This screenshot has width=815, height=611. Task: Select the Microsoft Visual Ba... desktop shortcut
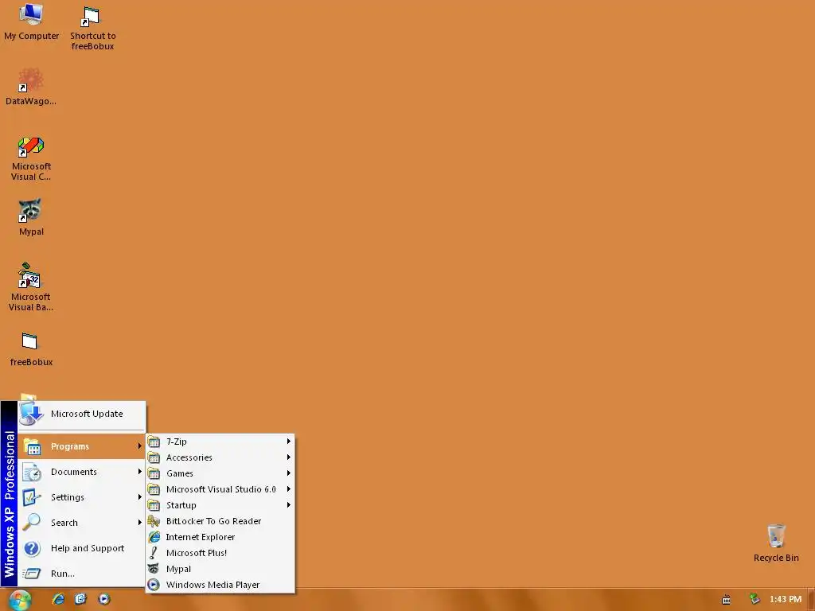[31, 286]
